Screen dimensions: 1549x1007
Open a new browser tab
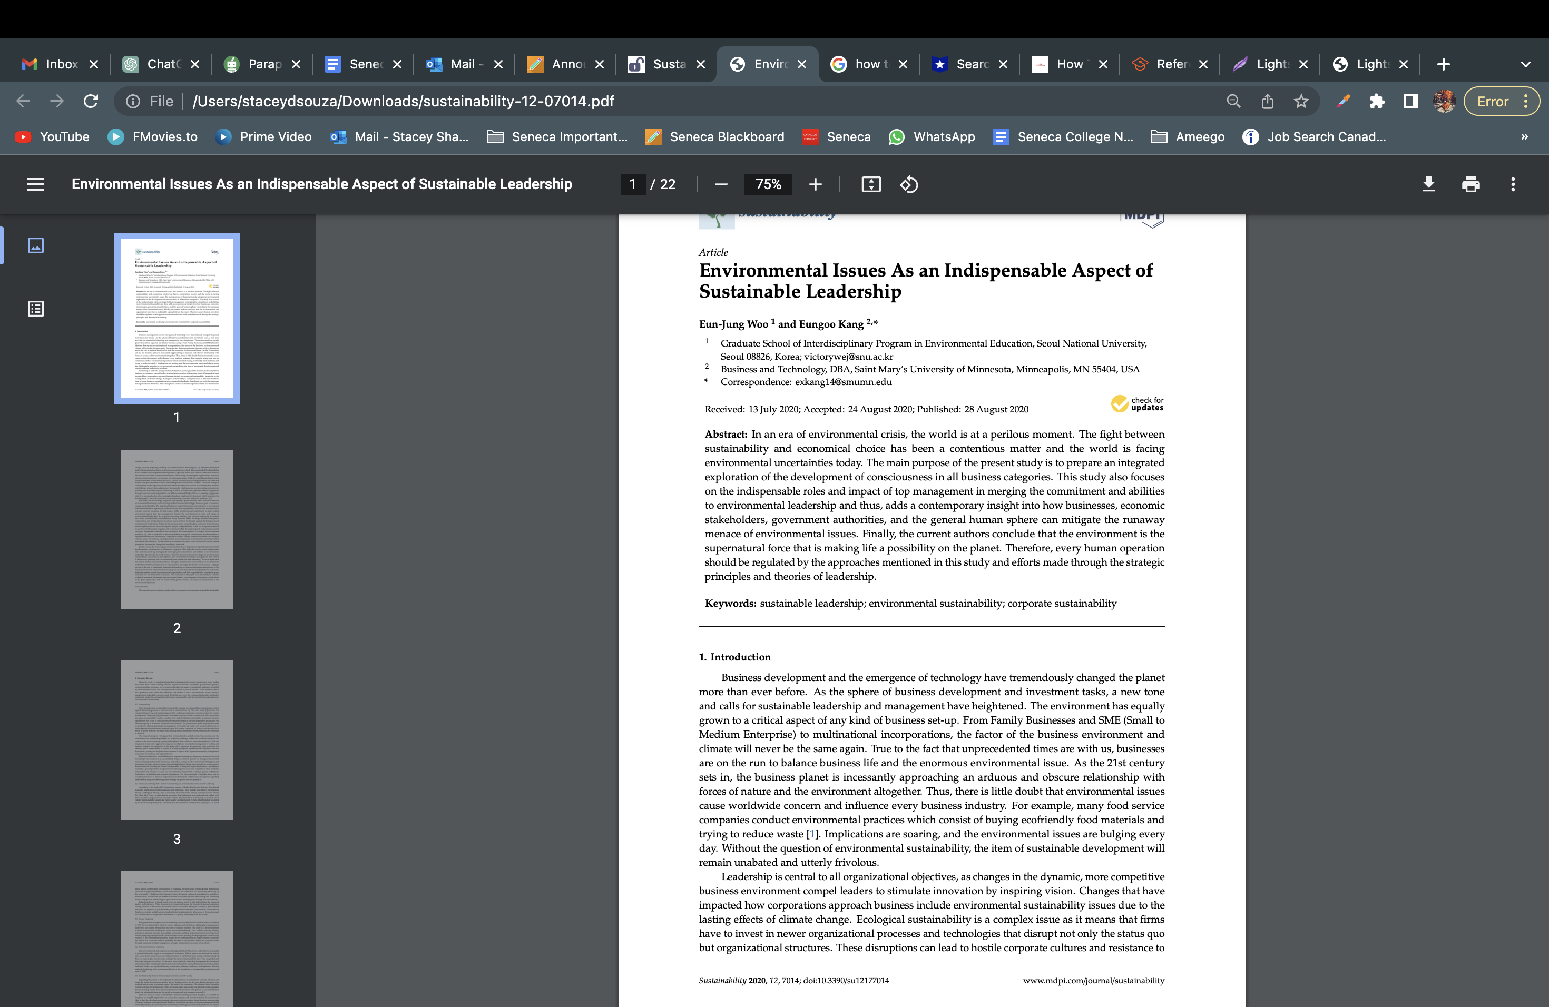point(1443,64)
